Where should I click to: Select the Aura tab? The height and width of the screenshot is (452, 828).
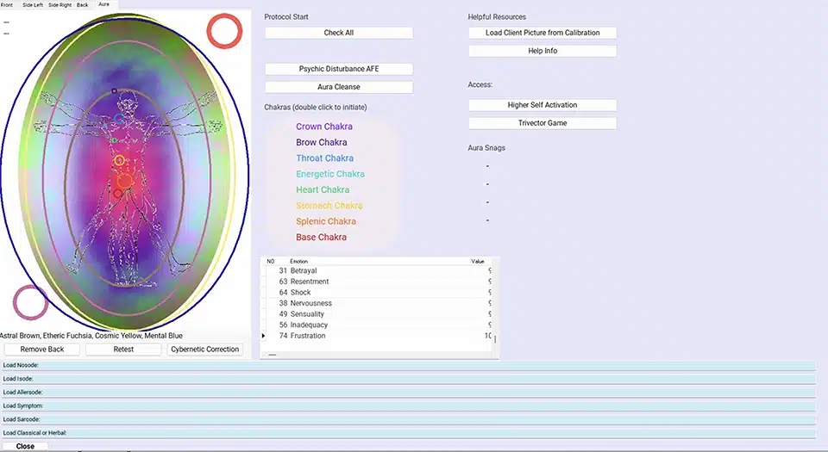(x=104, y=4)
